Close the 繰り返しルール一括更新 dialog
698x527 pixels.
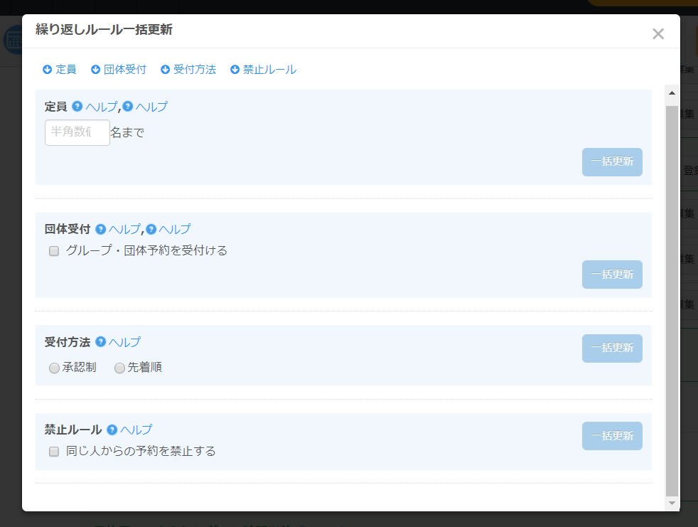click(658, 34)
